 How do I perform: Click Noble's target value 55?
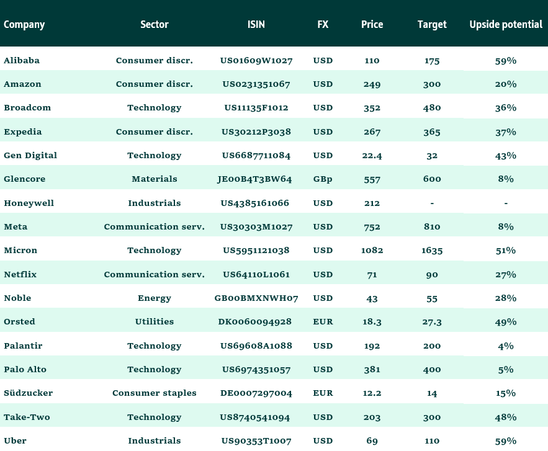pyautogui.click(x=432, y=298)
